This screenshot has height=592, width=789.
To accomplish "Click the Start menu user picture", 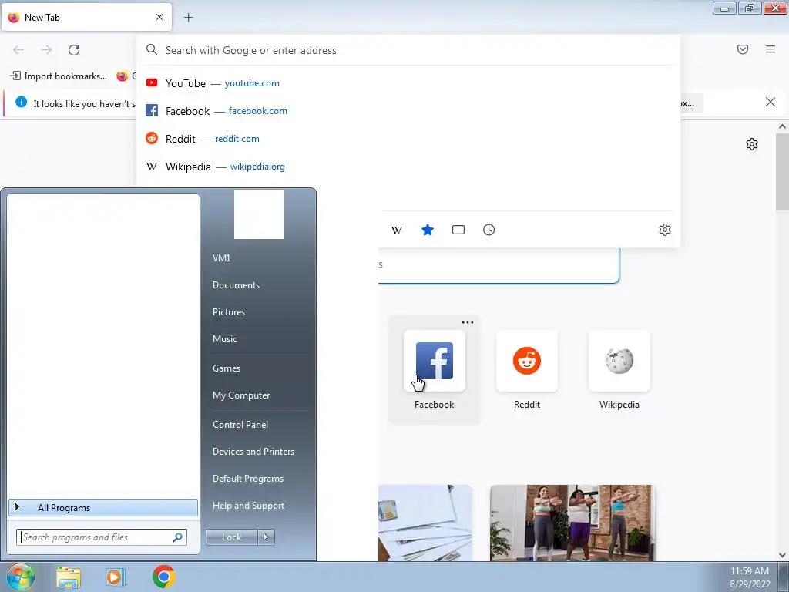I will pyautogui.click(x=259, y=214).
